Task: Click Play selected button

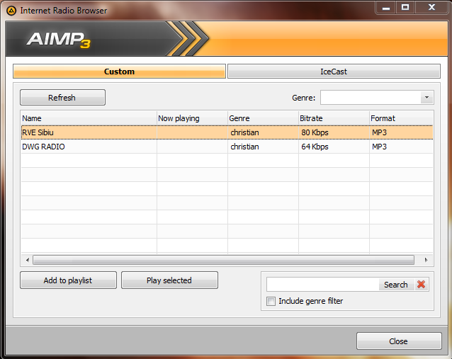Action: pos(169,280)
